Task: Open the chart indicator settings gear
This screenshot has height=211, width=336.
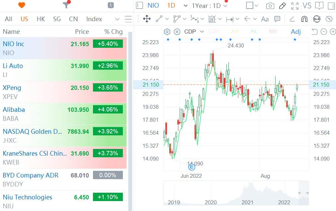Action: pyautogui.click(x=167, y=32)
